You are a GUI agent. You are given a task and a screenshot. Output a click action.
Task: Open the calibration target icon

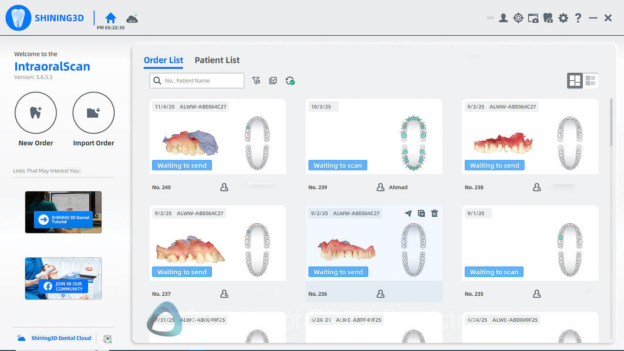click(518, 18)
